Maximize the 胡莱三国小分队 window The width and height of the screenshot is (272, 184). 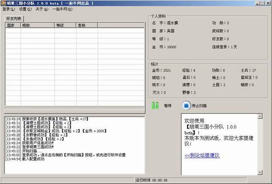(262, 3)
